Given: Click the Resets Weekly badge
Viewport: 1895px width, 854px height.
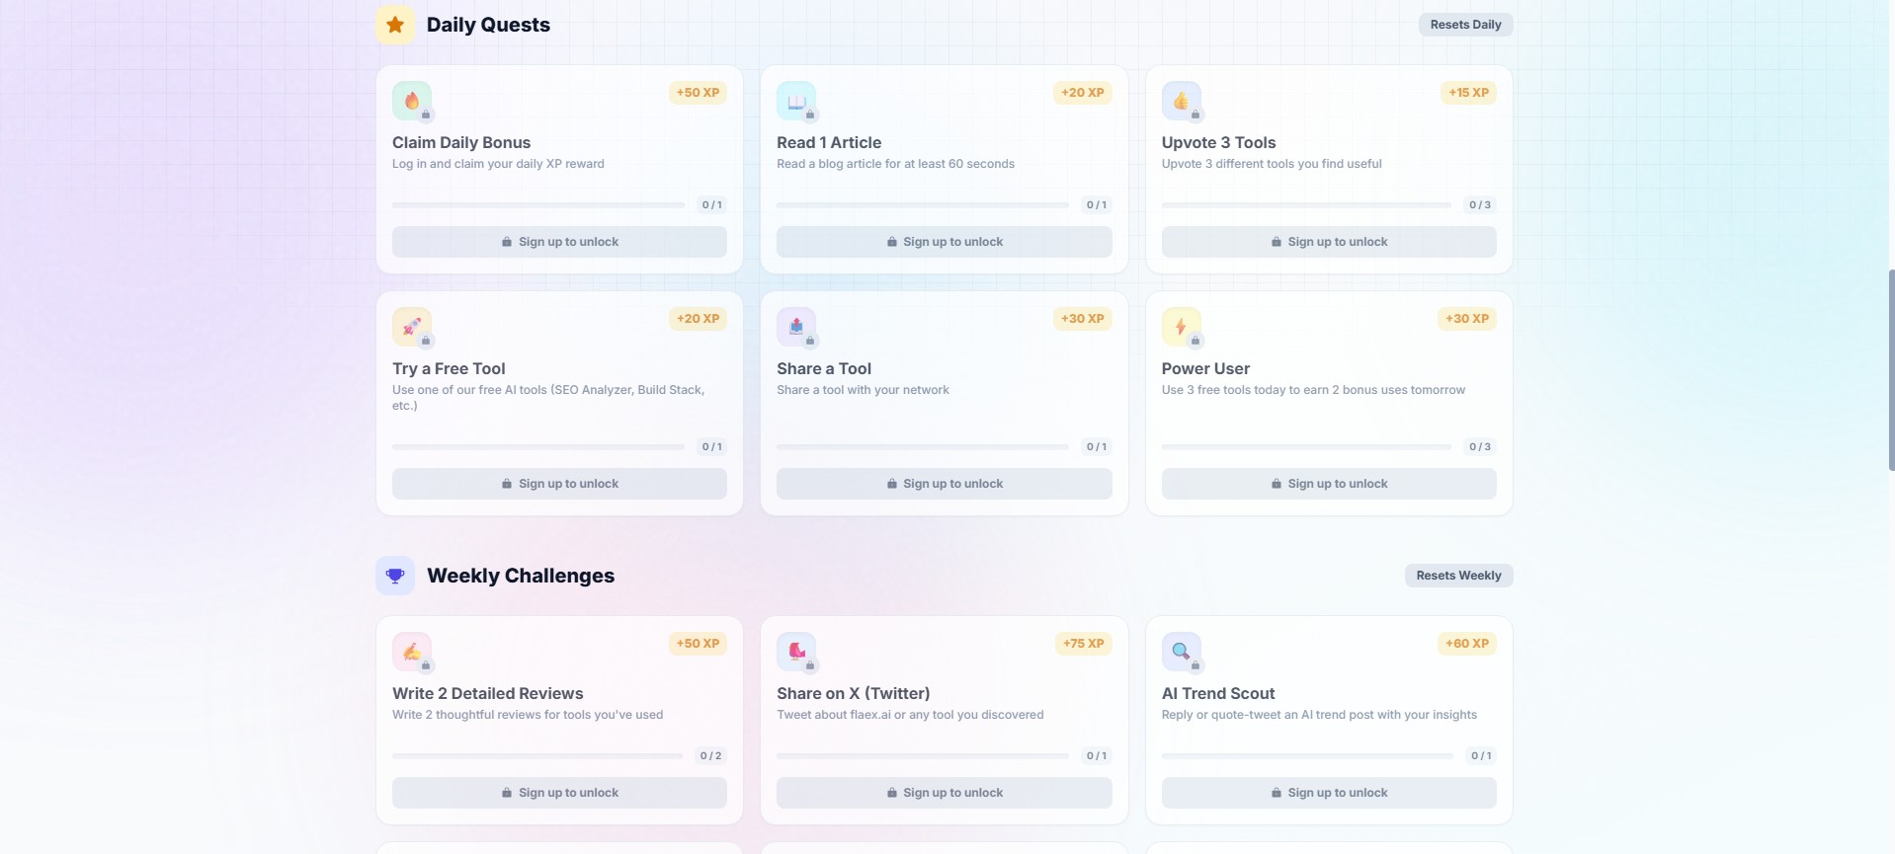Looking at the screenshot, I should click(x=1458, y=575).
